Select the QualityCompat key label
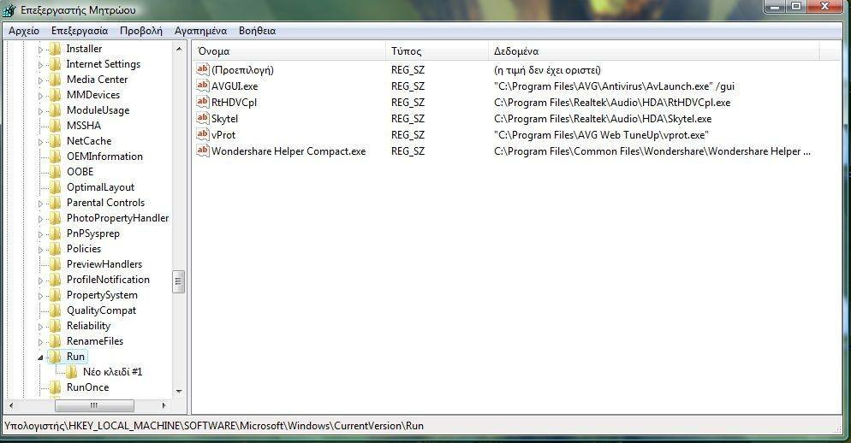This screenshot has width=851, height=443. (x=102, y=310)
